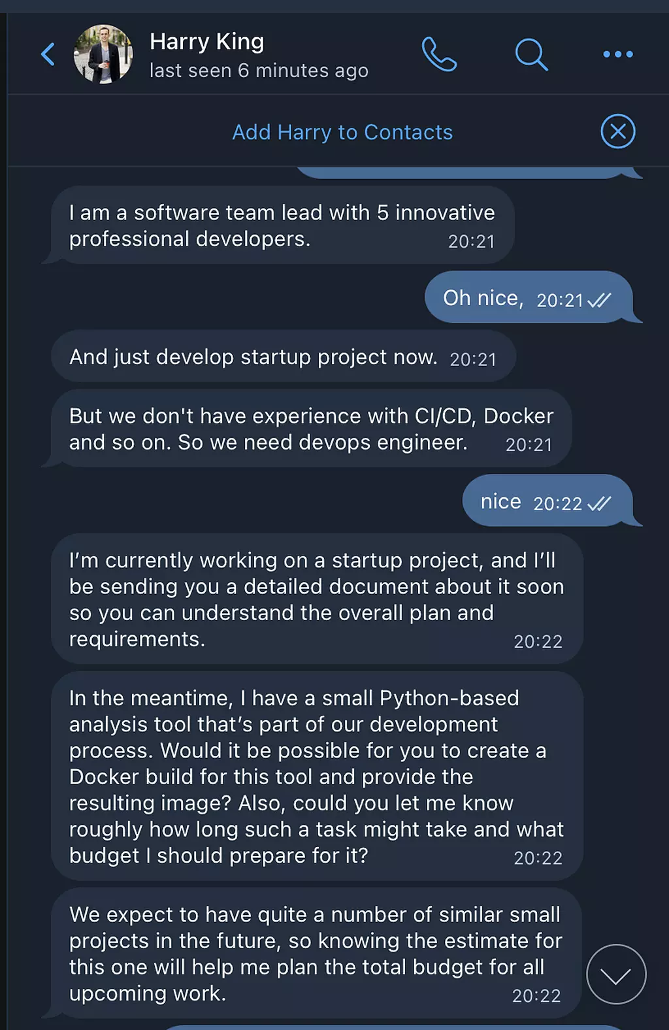This screenshot has height=1030, width=669.
Task: Select the Python-based analysis tool message
Action: pyautogui.click(x=316, y=776)
